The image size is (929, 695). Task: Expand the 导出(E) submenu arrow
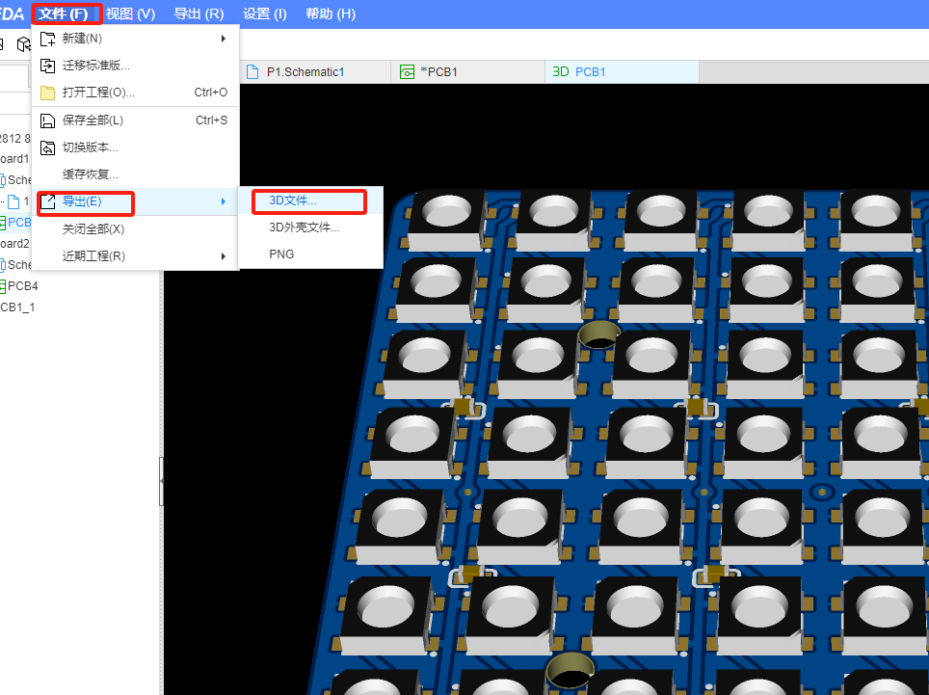point(224,201)
